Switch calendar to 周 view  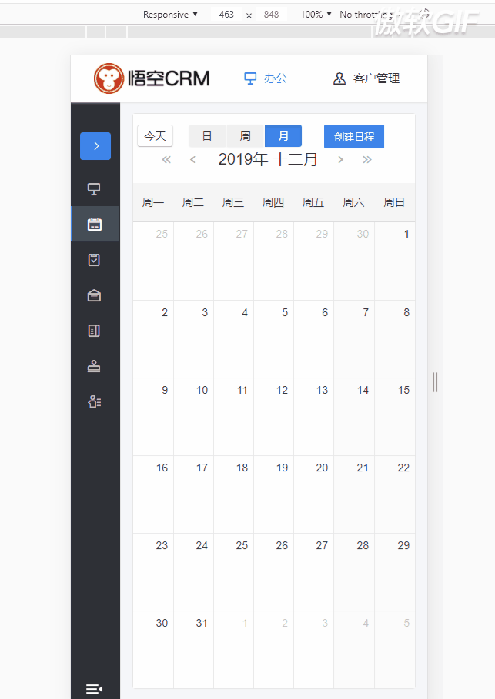[x=246, y=136]
